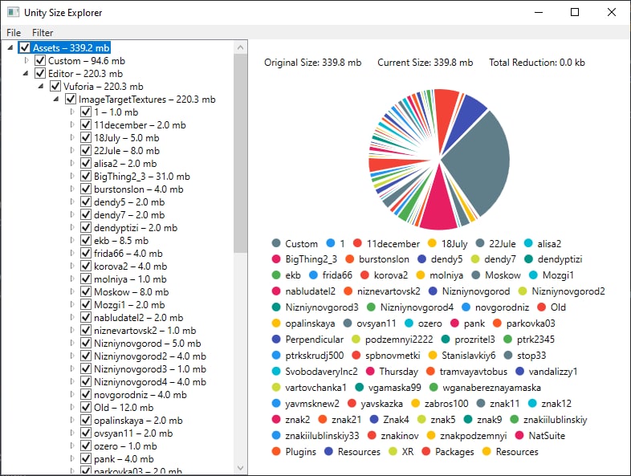Select the BigThing2_3 legend color dot
Image resolution: width=631 pixels, height=476 pixels.
tap(276, 258)
